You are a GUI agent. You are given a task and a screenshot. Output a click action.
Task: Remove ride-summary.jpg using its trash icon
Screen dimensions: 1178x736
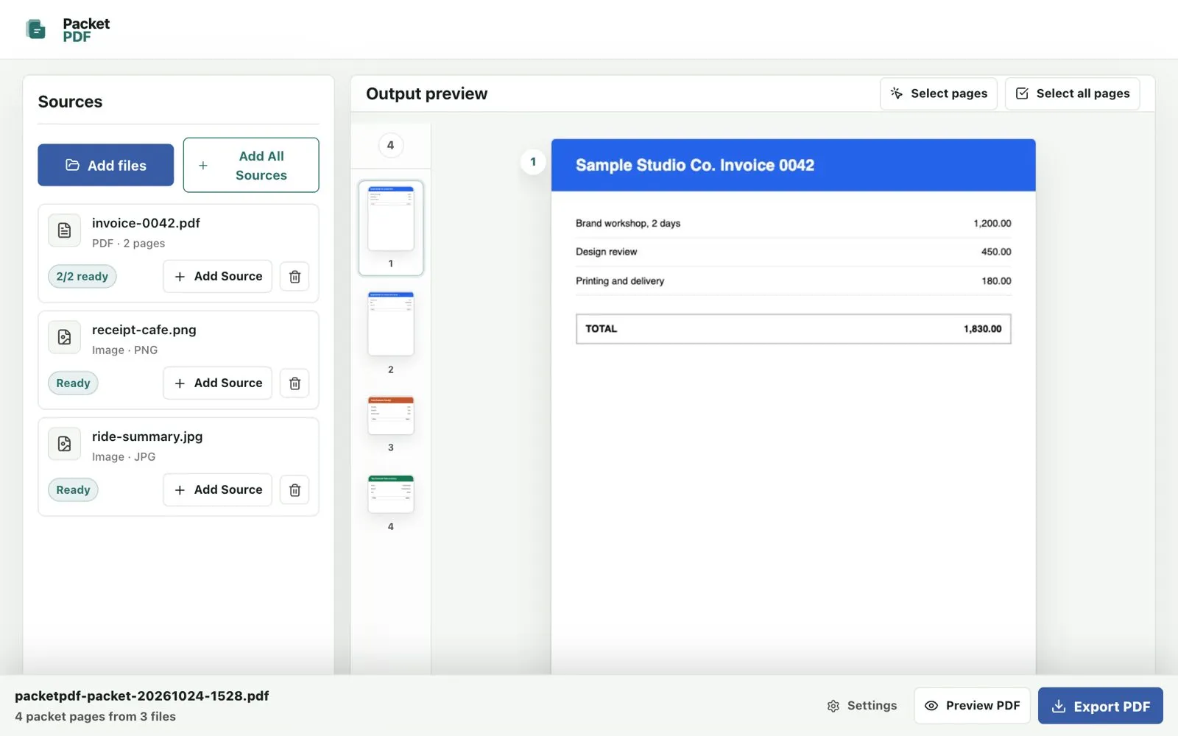pyautogui.click(x=294, y=490)
